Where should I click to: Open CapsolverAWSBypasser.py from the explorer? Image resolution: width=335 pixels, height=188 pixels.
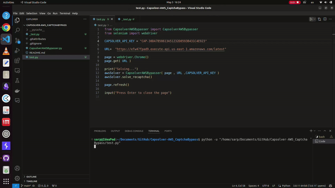[x=45, y=48]
